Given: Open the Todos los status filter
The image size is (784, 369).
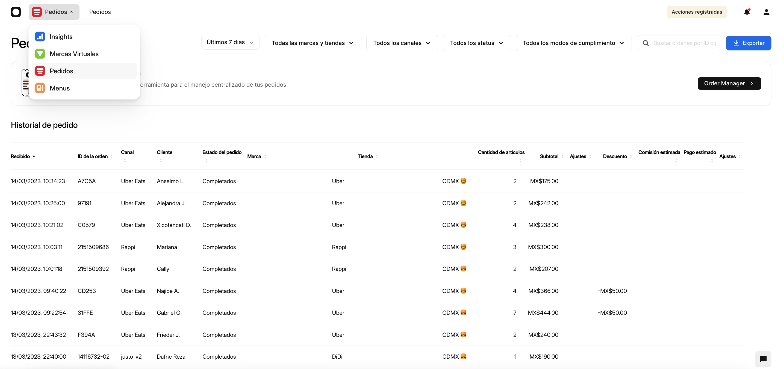Looking at the screenshot, I should point(476,43).
